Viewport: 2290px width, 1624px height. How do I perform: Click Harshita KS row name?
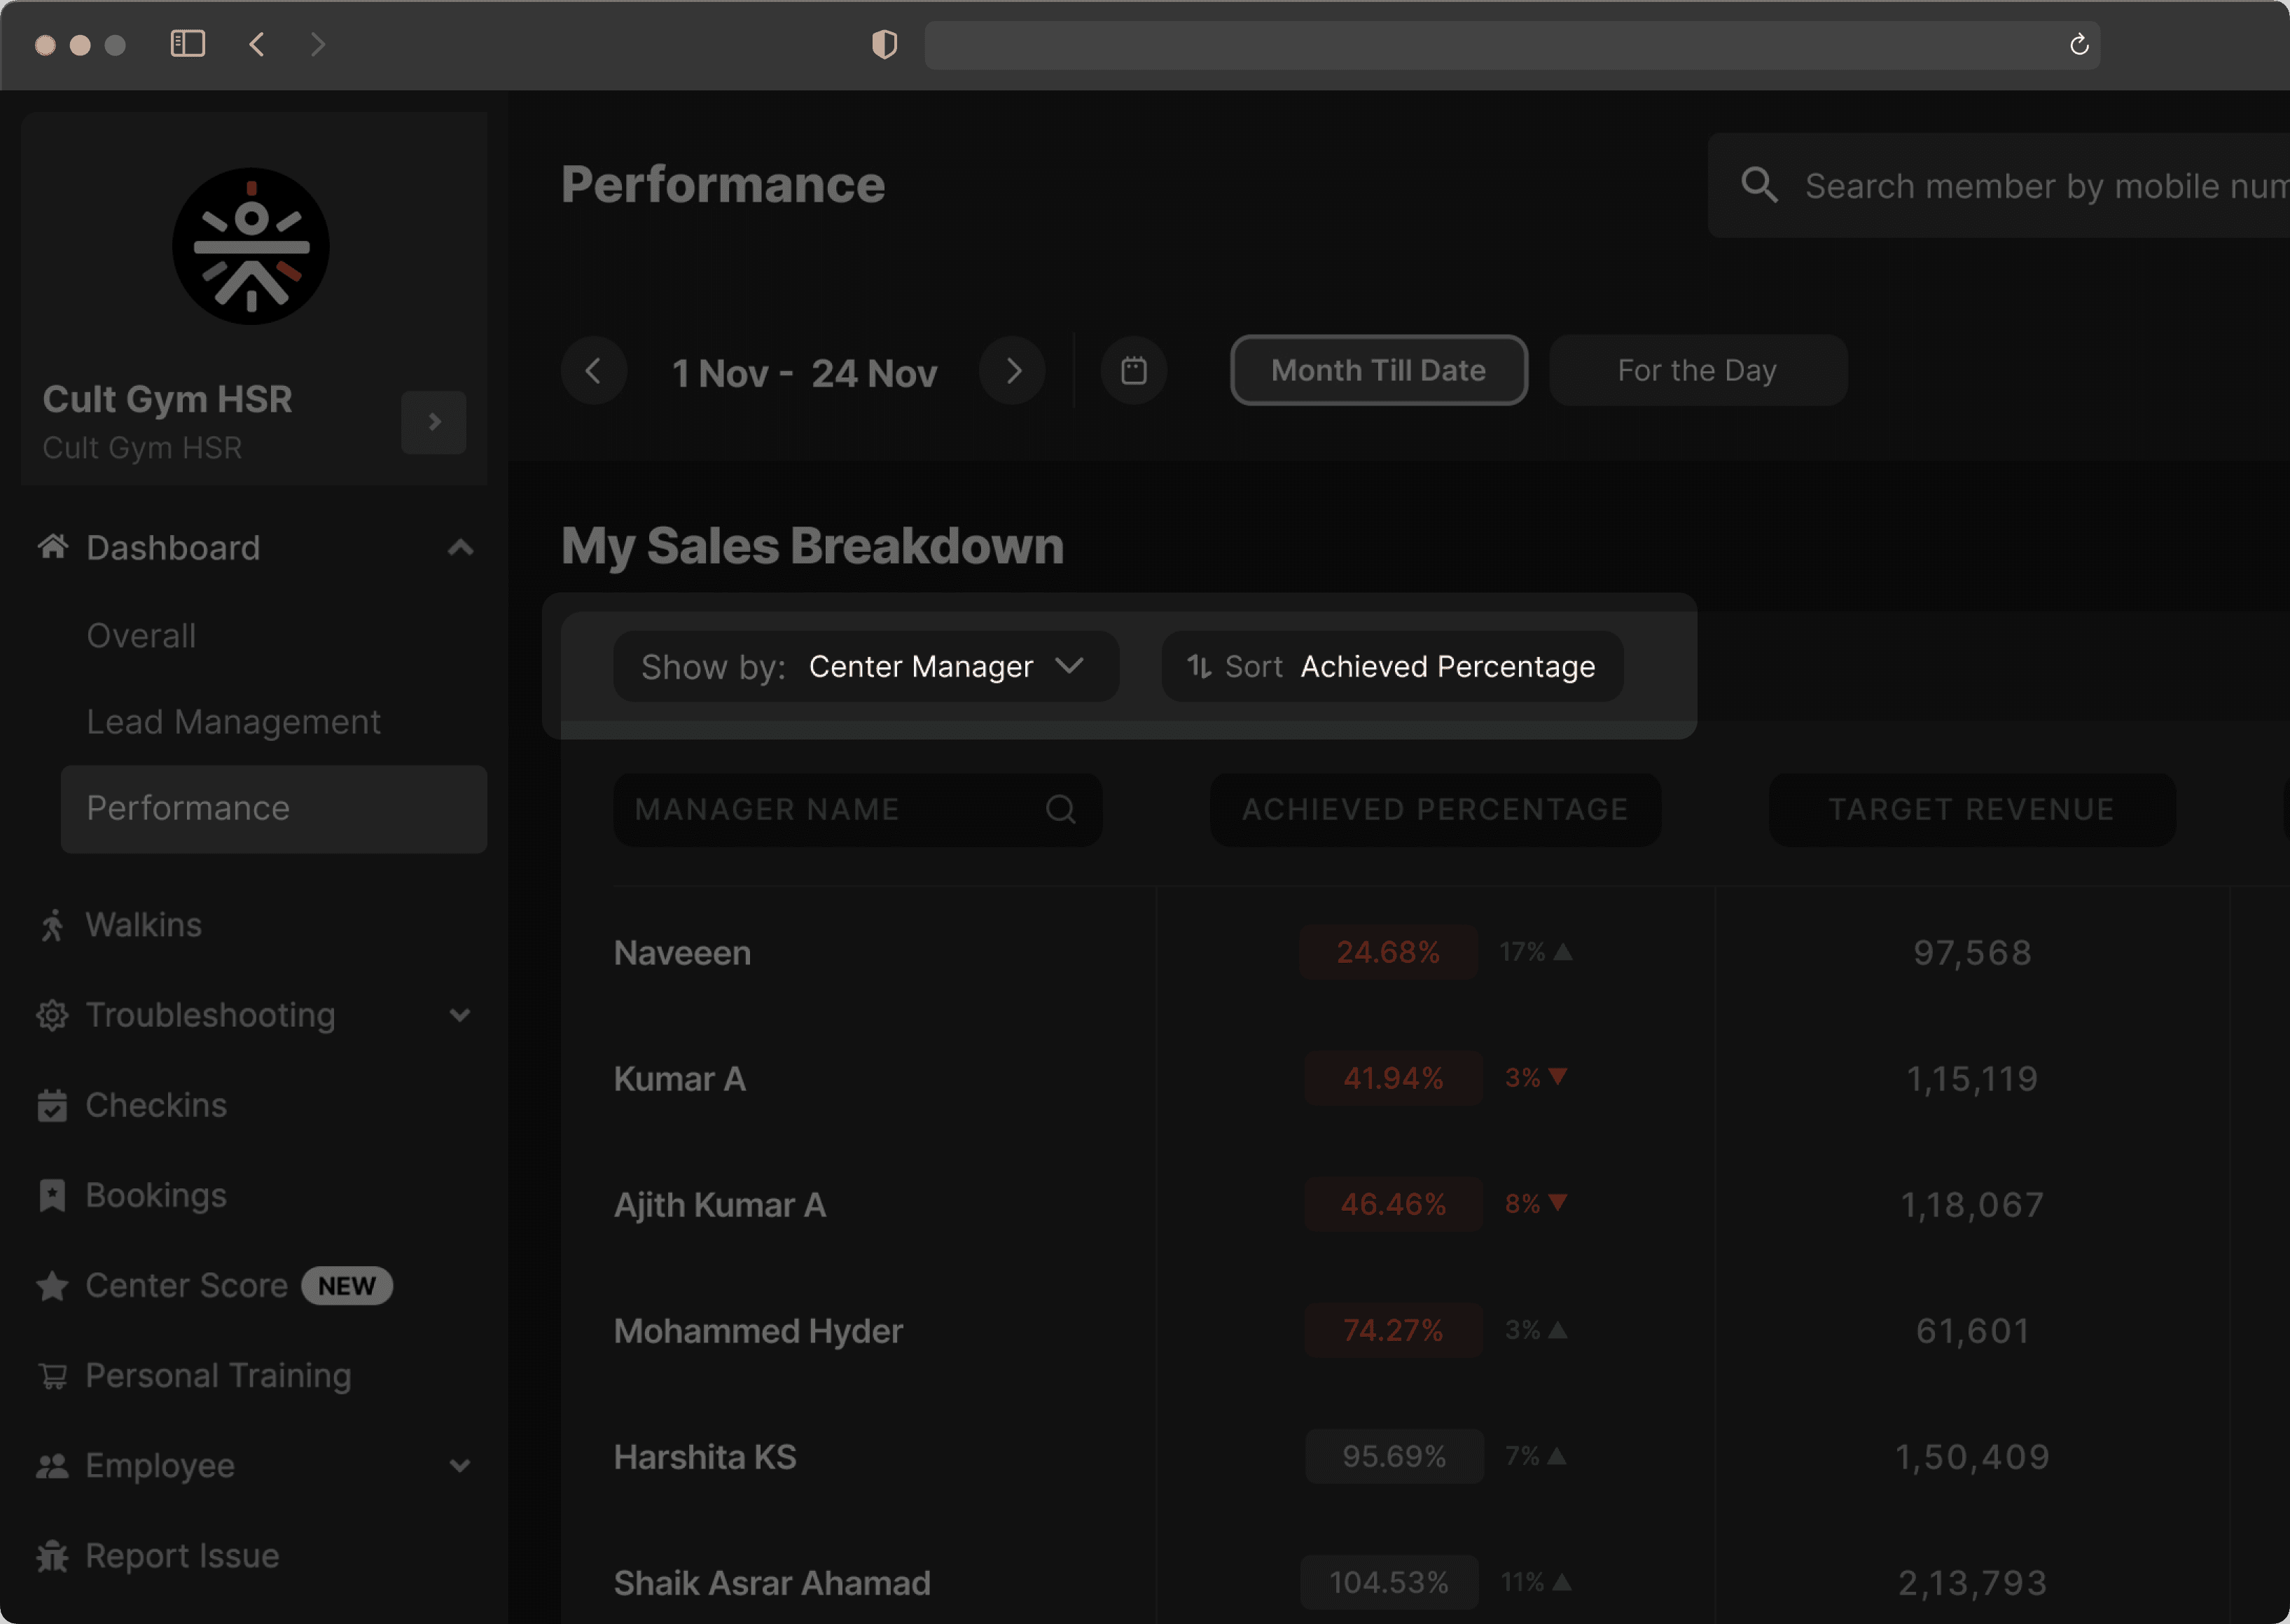[705, 1457]
